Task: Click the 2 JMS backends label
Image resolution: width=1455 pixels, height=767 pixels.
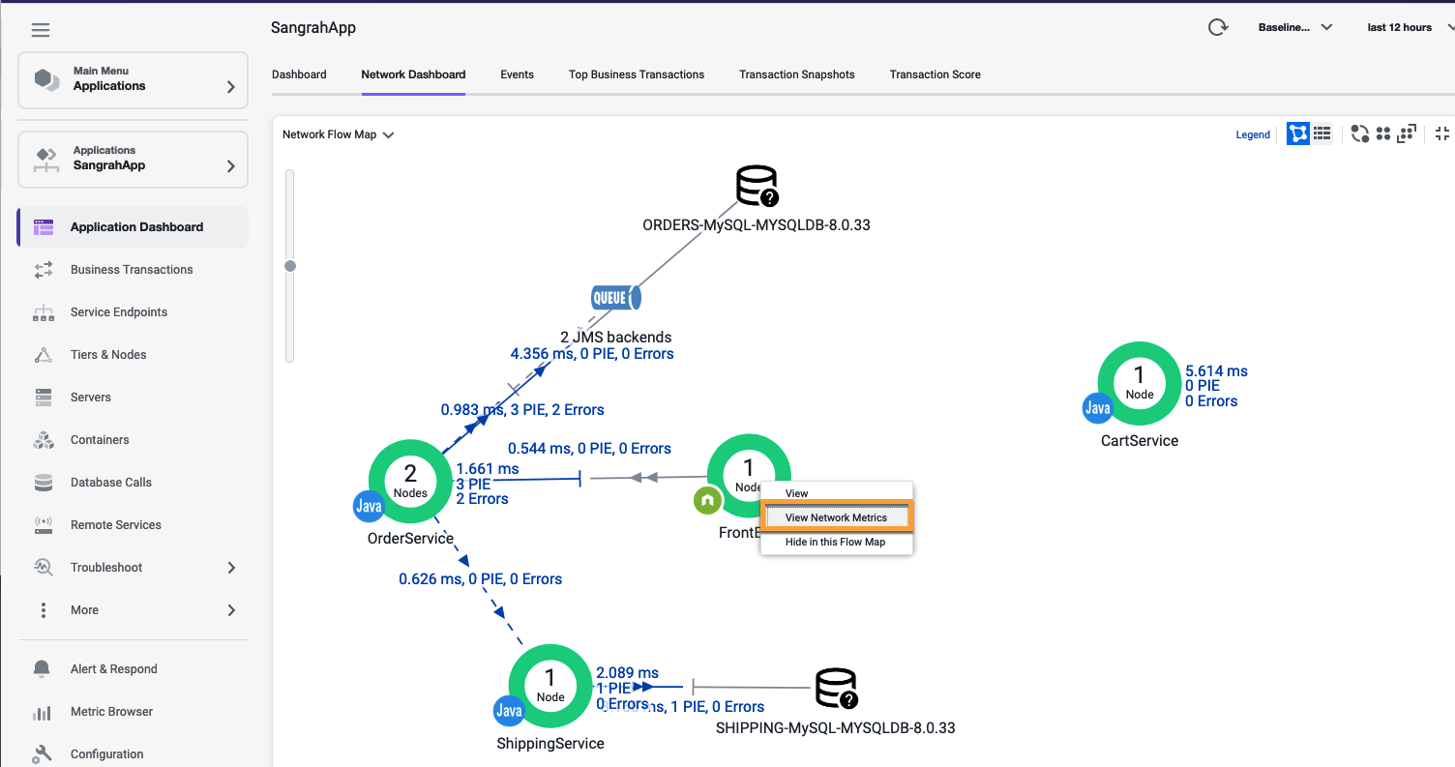Action: coord(615,338)
